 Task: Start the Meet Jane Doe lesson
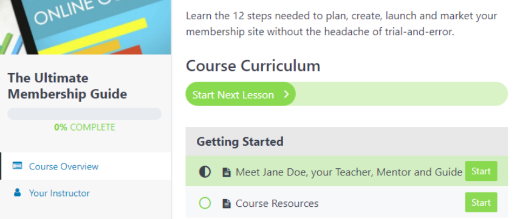(x=481, y=171)
